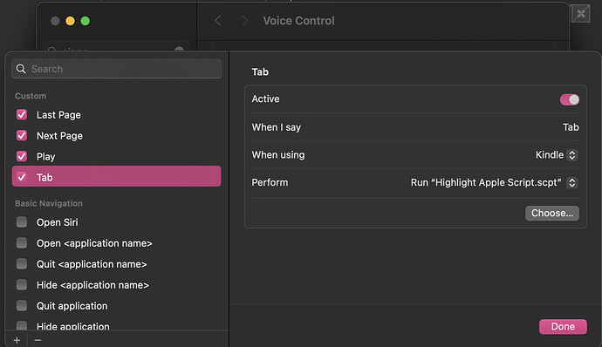The height and width of the screenshot is (347, 602).
Task: Select the Hide application row
Action: click(x=116, y=324)
